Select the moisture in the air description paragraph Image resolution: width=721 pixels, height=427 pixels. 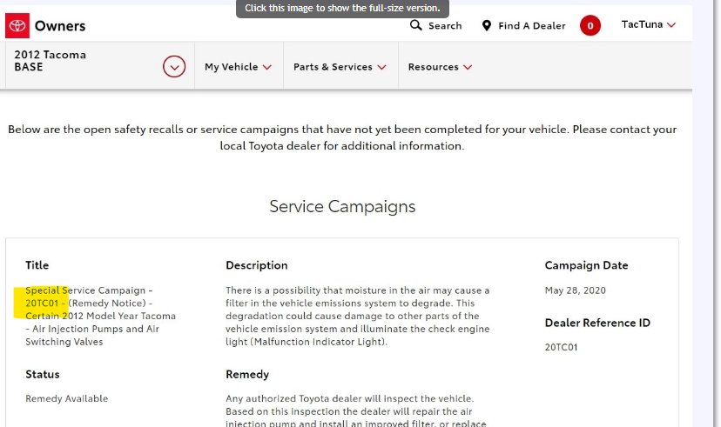pos(358,316)
